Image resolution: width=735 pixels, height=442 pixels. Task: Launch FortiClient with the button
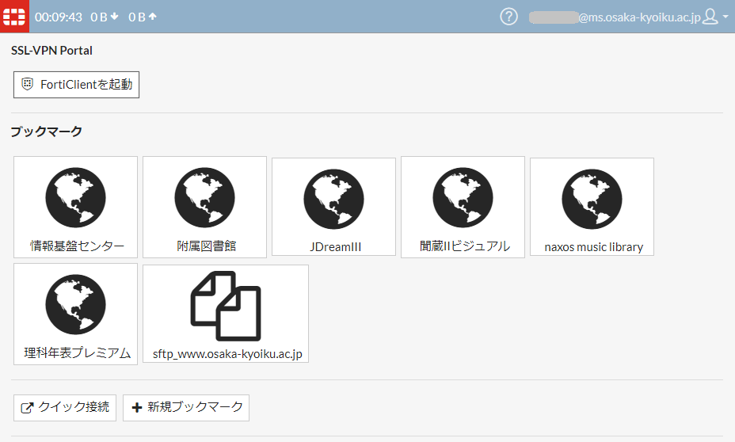[77, 84]
